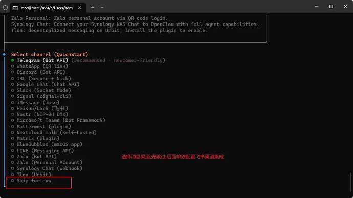Select BlueBubbles (macOS app) channel

pos(47,144)
